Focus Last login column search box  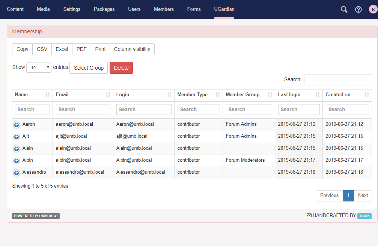click(299, 109)
